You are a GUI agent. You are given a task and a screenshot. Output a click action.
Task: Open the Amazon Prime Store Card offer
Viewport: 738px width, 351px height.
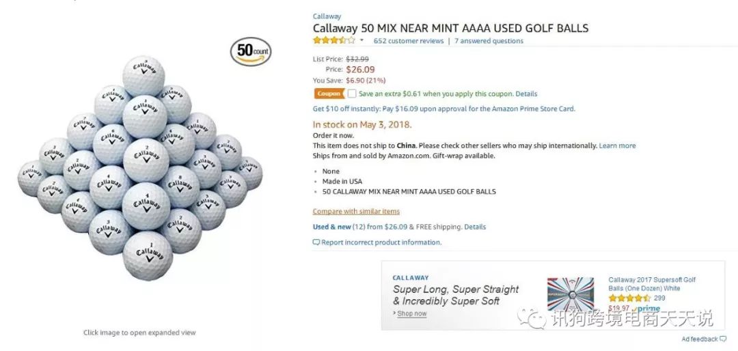tap(443, 109)
